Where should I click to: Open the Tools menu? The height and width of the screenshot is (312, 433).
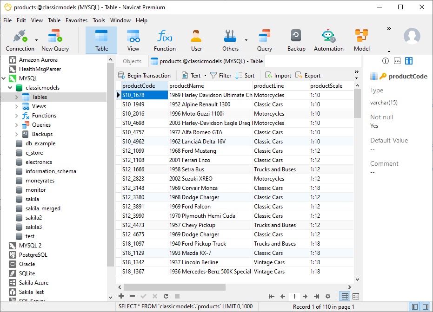99,20
